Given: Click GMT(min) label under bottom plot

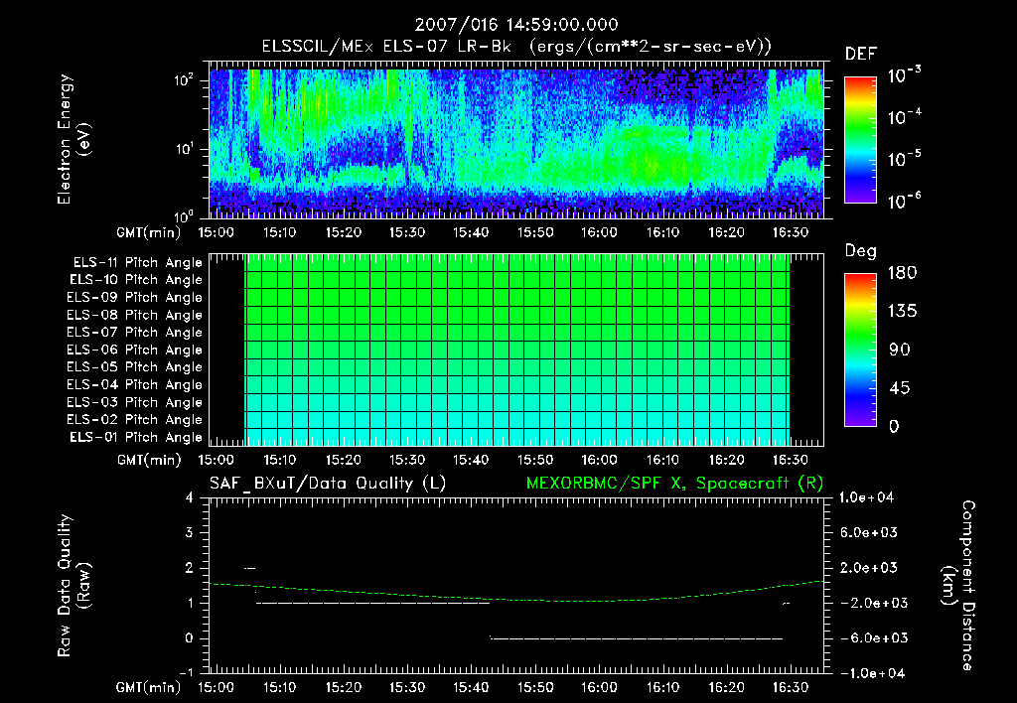Looking at the screenshot, I should (149, 687).
